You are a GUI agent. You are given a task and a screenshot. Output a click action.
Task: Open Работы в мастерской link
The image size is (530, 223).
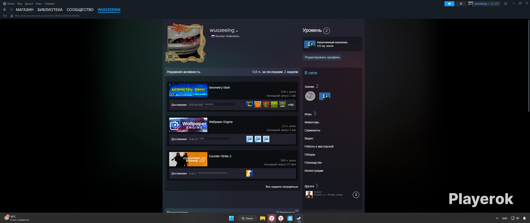(319, 146)
